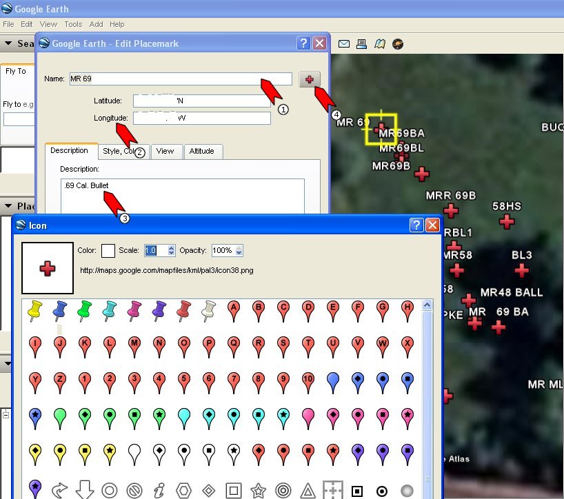This screenshot has height=499, width=564.
Task: Click the MR69B placemark on the map
Action: 421,174
